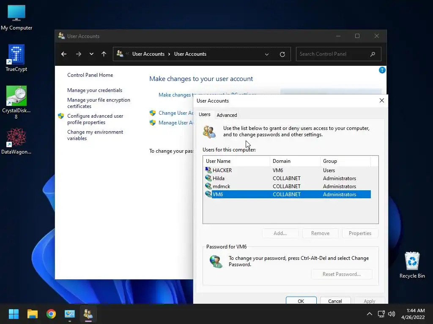Open My Computer desktop icon

[16, 17]
